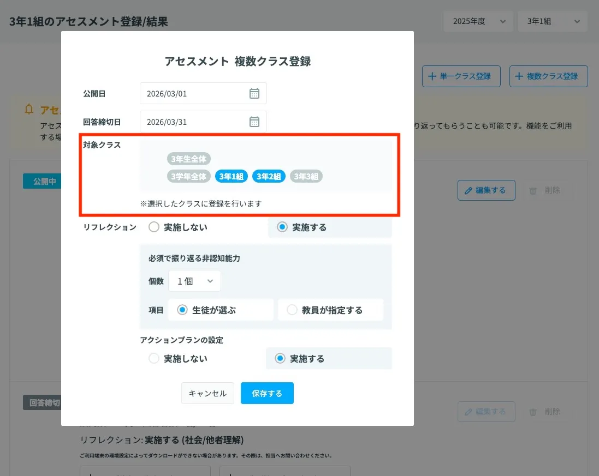Select アクションプラン 実施しない radio
The width and height of the screenshot is (599, 476).
point(154,359)
